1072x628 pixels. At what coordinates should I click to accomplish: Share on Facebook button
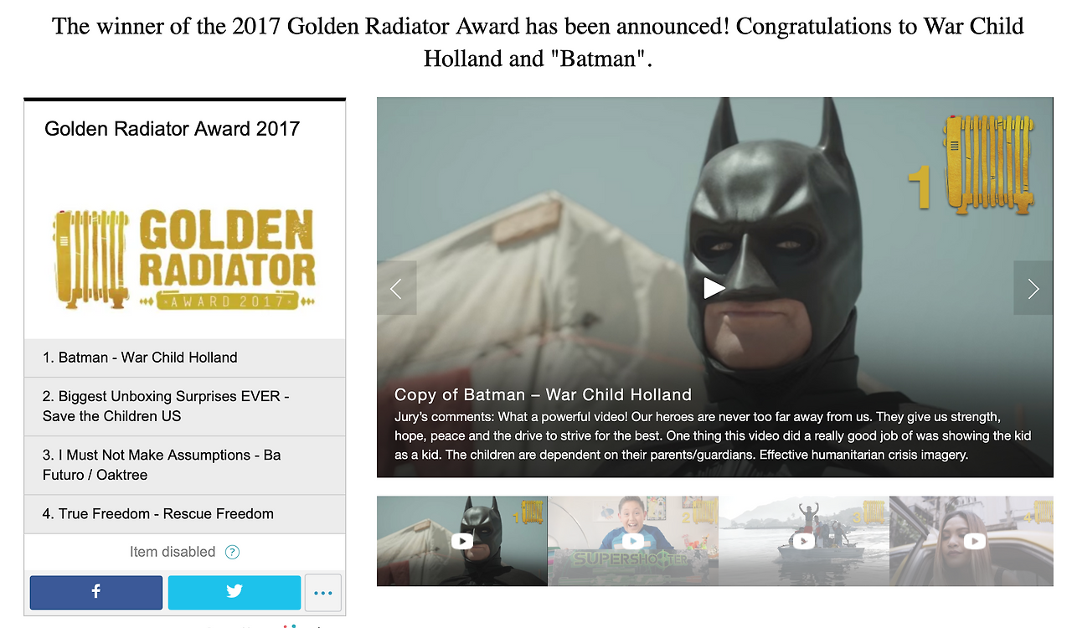coord(96,592)
